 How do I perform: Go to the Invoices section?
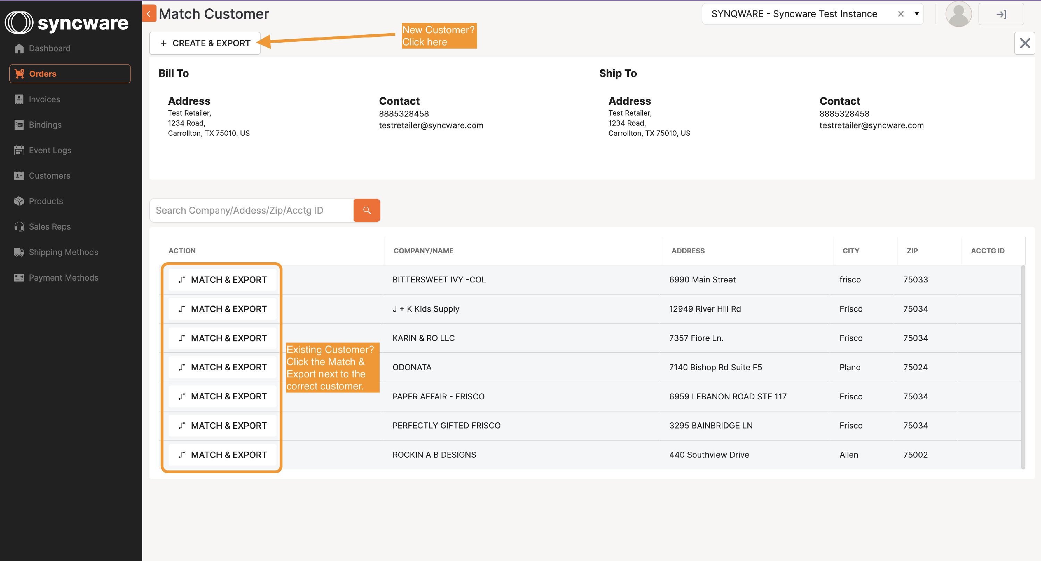tap(44, 100)
